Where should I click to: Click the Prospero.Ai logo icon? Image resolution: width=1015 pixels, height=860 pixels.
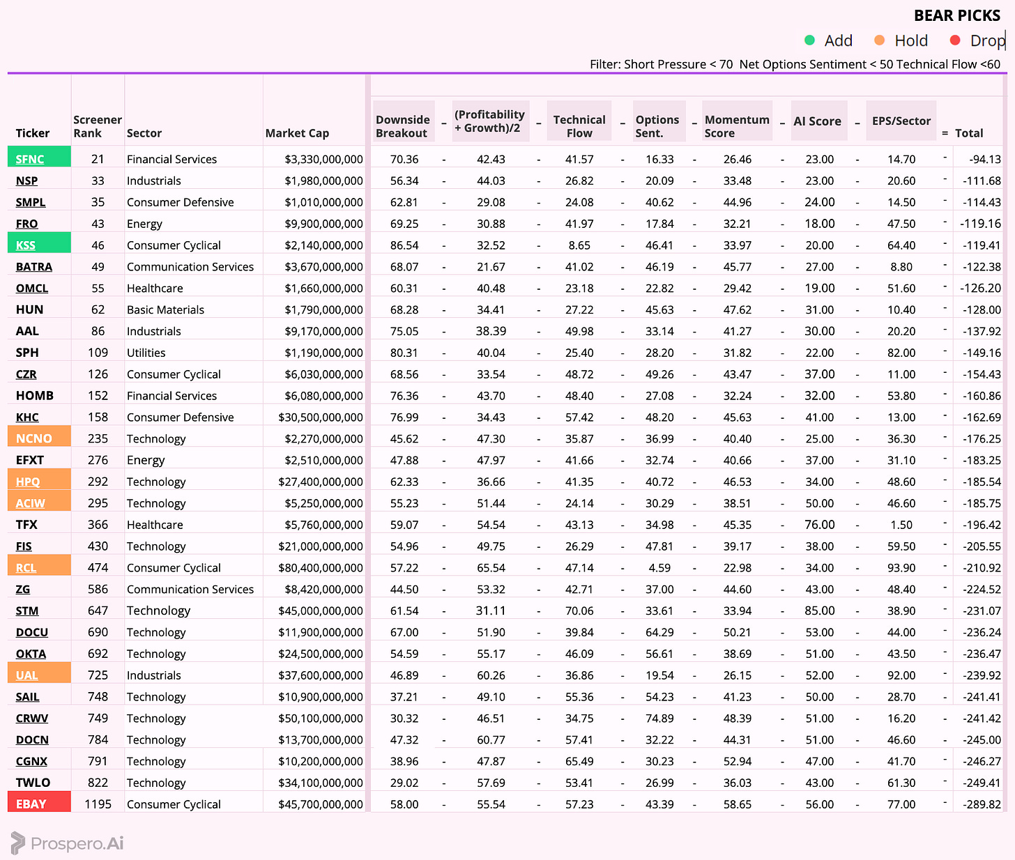point(17,843)
